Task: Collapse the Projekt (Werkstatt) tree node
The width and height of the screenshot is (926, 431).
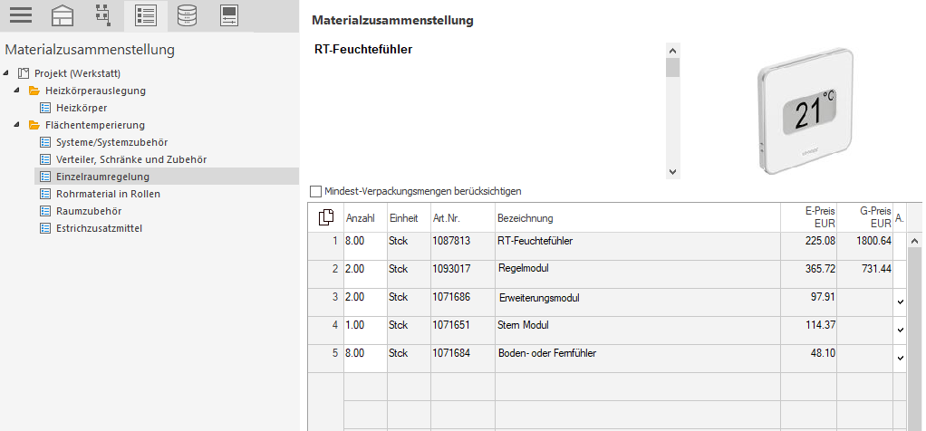Action: [6, 73]
